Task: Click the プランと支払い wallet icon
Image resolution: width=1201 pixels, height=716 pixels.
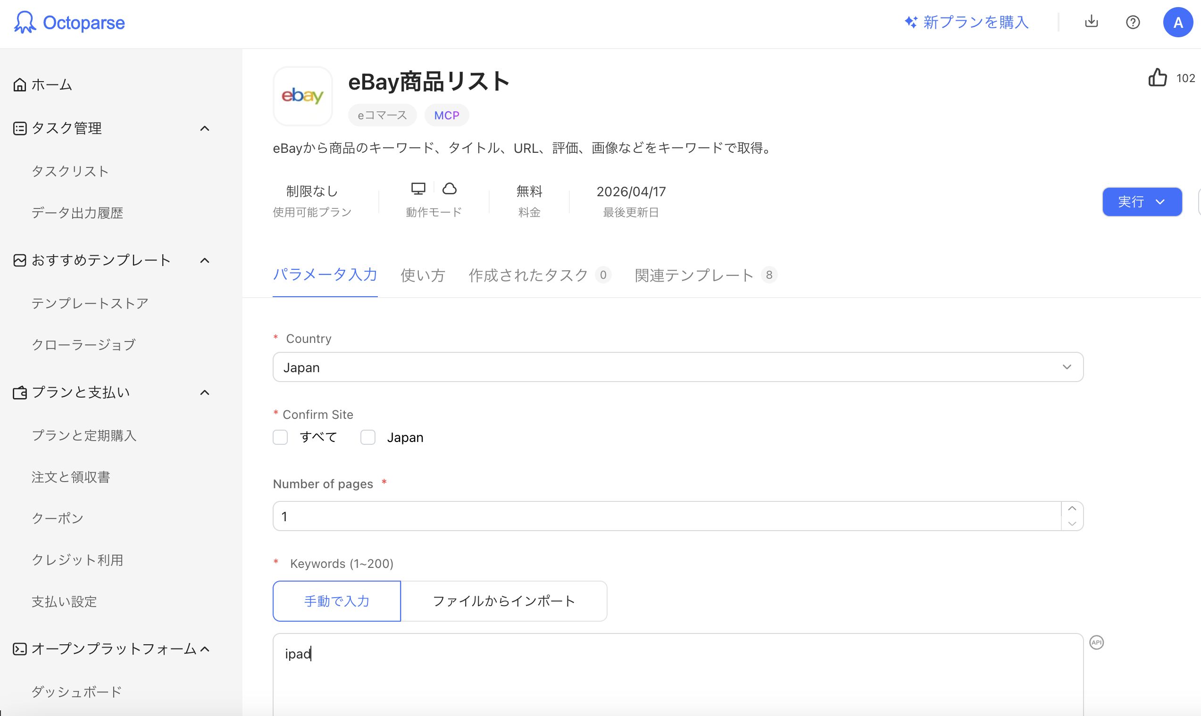Action: click(20, 393)
